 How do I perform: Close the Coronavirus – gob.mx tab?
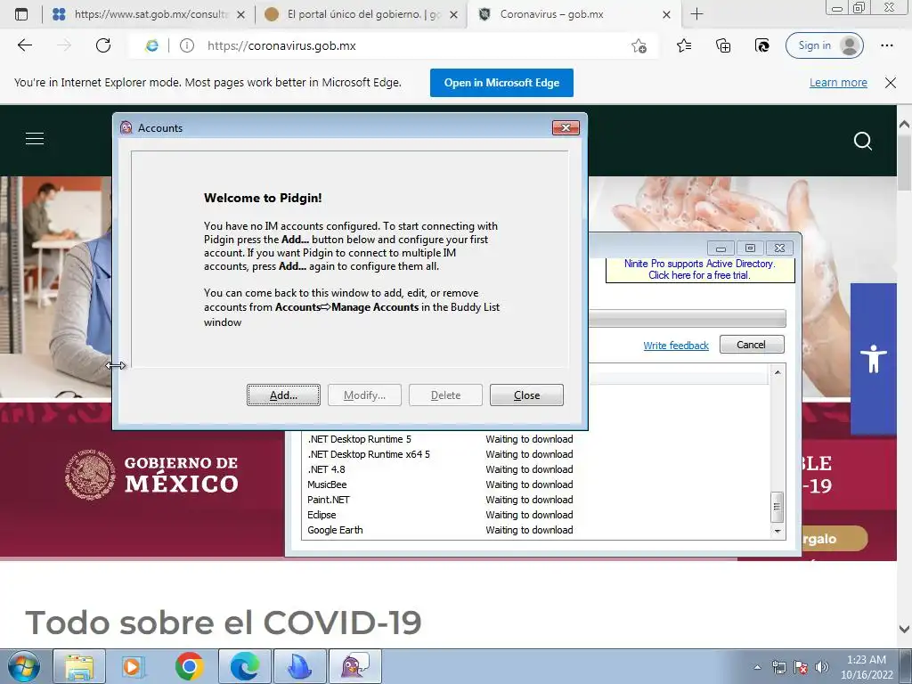pyautogui.click(x=666, y=14)
